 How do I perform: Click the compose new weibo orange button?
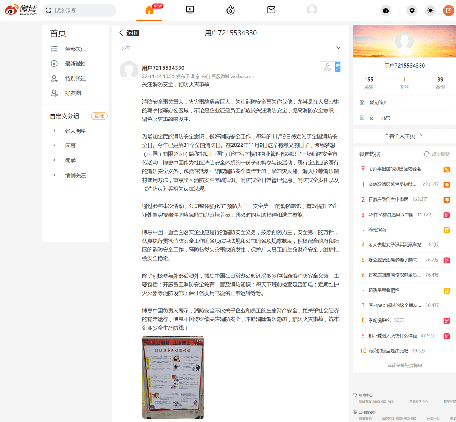(x=449, y=10)
